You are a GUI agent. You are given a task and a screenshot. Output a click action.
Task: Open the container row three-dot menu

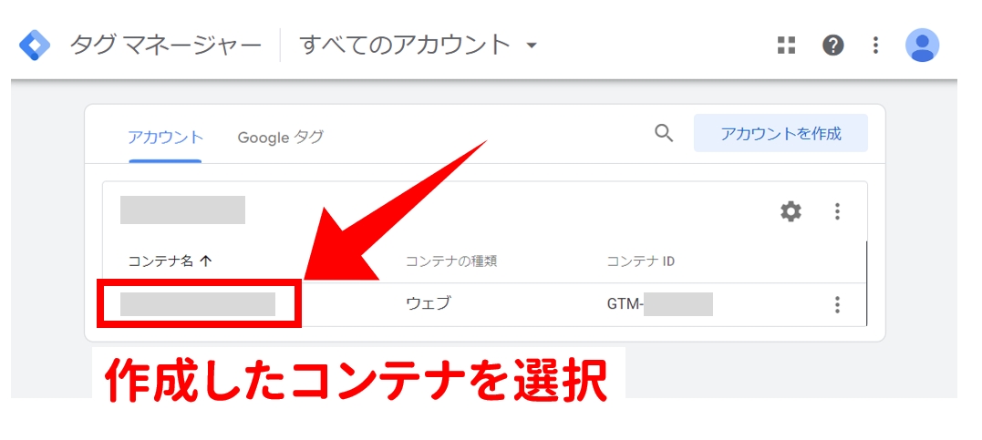click(837, 305)
